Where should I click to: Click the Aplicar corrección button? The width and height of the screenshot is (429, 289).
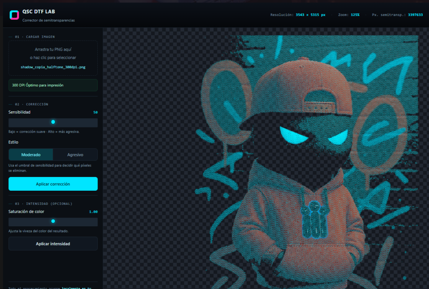click(x=53, y=184)
